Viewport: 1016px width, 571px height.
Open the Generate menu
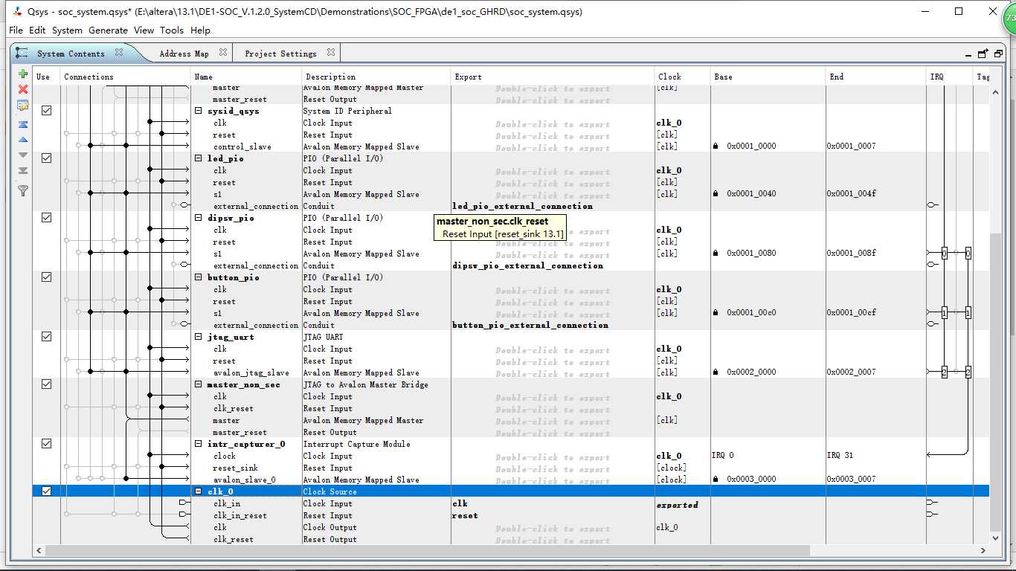pos(109,30)
